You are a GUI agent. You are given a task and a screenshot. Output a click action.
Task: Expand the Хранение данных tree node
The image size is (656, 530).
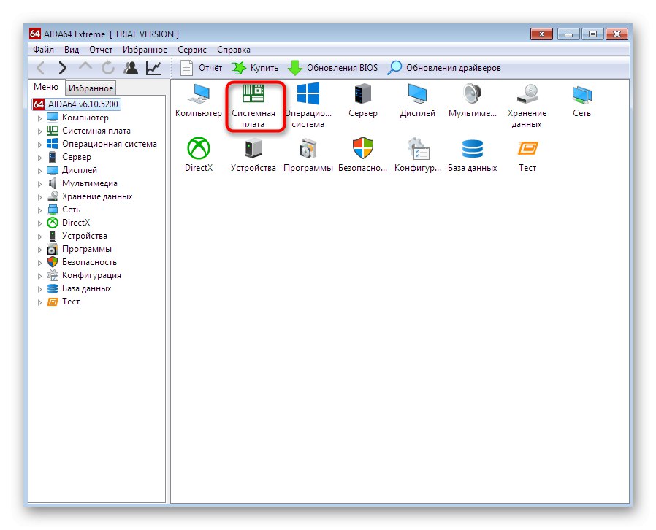[x=39, y=197]
